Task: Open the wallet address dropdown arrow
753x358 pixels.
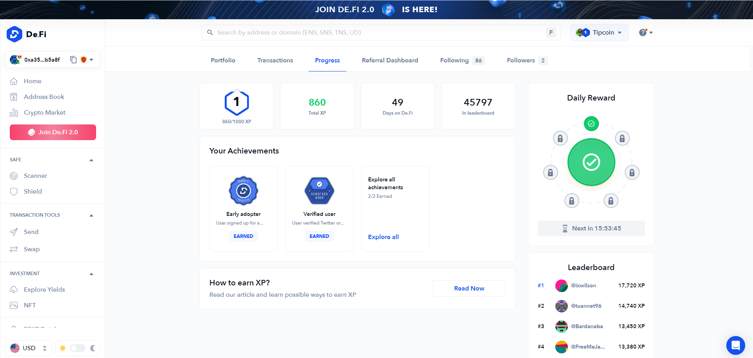Action: click(91, 60)
